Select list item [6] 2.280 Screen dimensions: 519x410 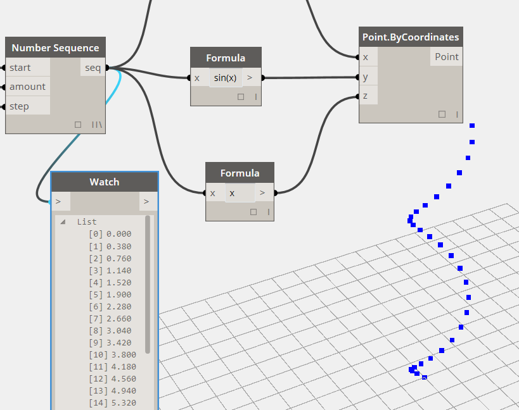pyautogui.click(x=110, y=307)
